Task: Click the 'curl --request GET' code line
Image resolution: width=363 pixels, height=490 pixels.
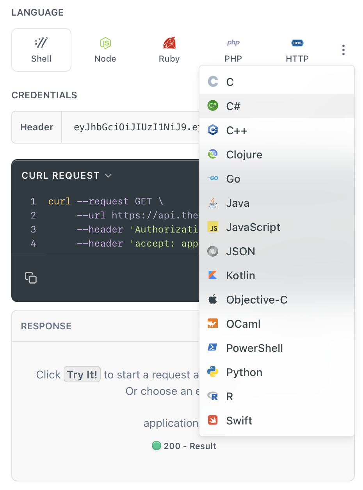Action: (106, 201)
